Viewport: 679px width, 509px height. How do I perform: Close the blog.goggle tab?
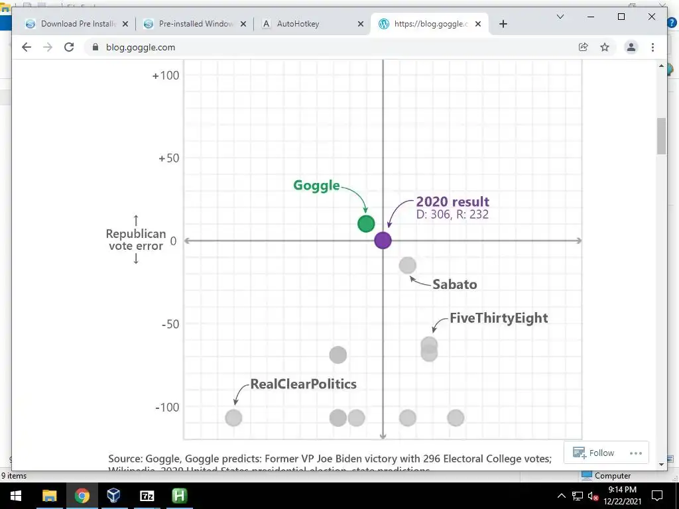[x=478, y=24]
